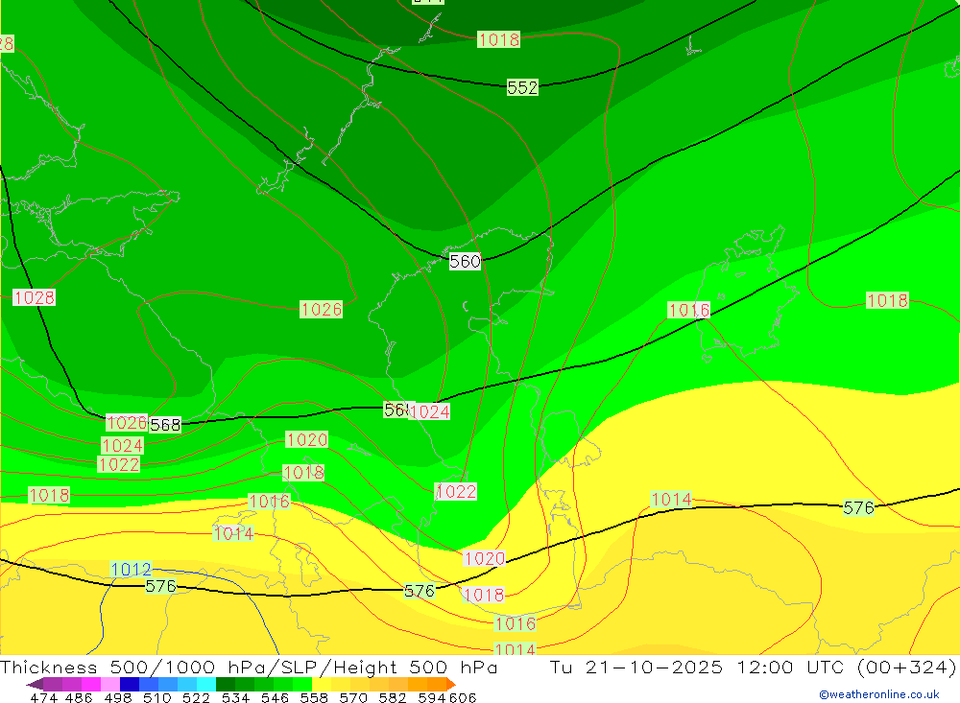The width and height of the screenshot is (960, 703).
Task: Click the 582 legend value
Action: pos(393,697)
